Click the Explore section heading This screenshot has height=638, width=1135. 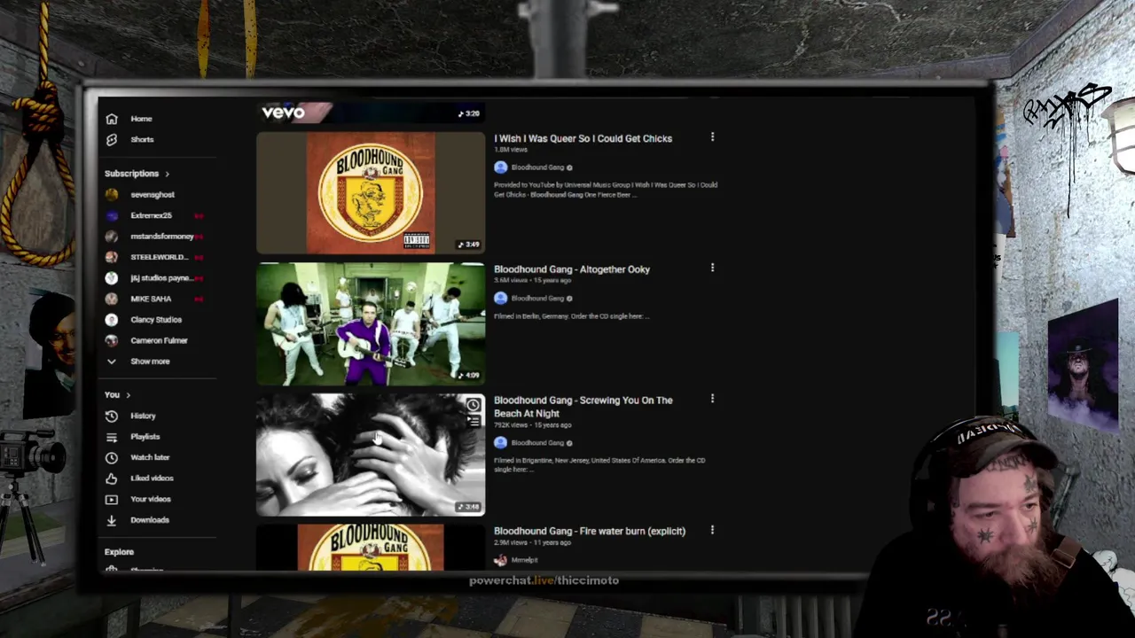pyautogui.click(x=119, y=552)
